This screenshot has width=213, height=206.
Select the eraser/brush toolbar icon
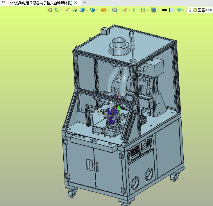(x=68, y=10)
